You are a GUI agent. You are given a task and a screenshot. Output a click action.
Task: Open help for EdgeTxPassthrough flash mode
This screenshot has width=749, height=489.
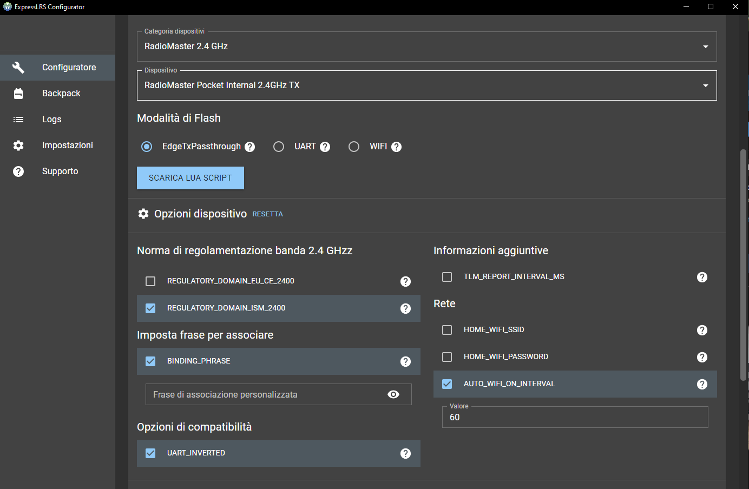249,147
